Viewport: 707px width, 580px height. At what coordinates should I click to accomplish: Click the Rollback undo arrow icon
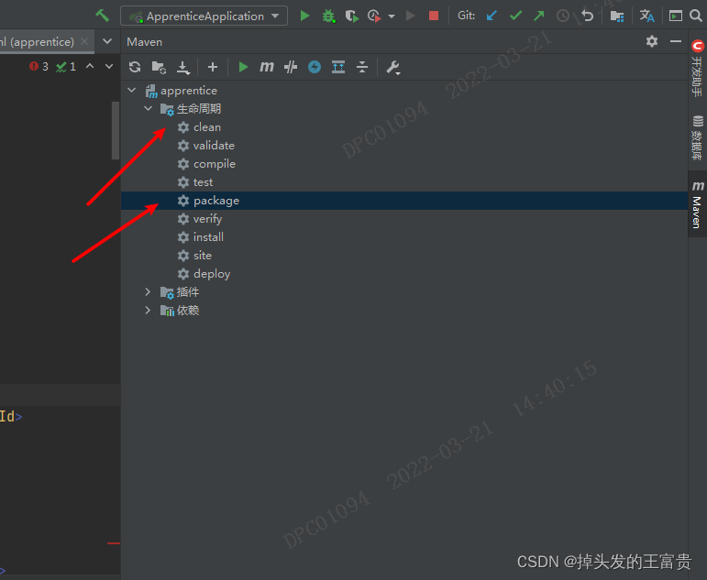(587, 16)
